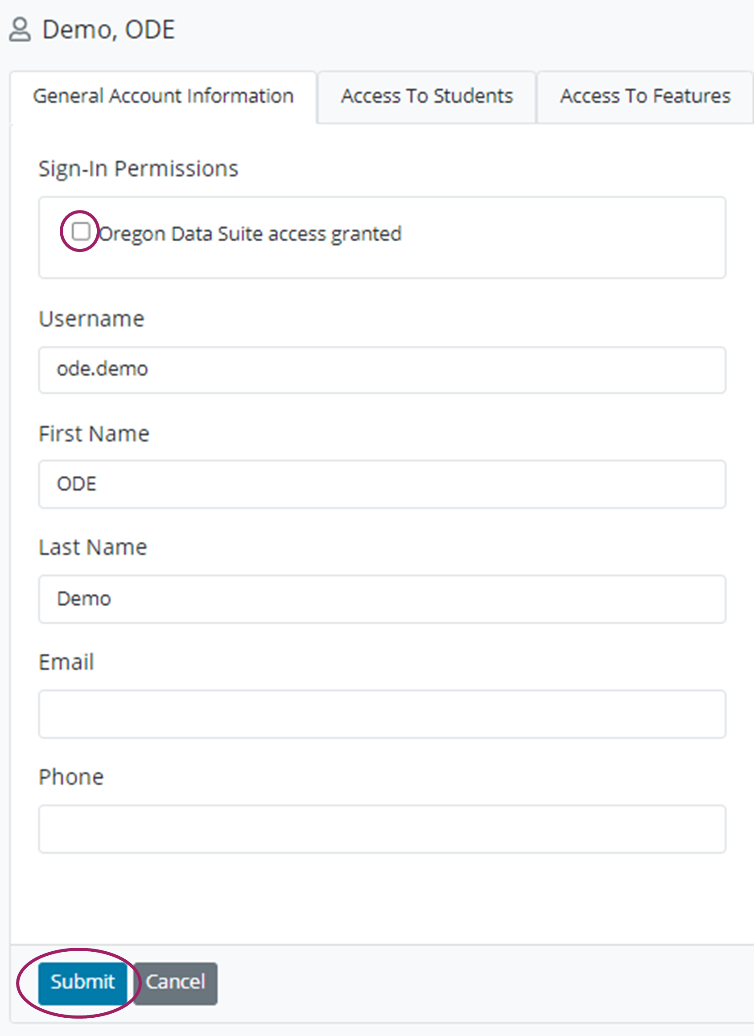Click the Last Name field label
This screenshot has height=1036, width=754.
[x=92, y=547]
